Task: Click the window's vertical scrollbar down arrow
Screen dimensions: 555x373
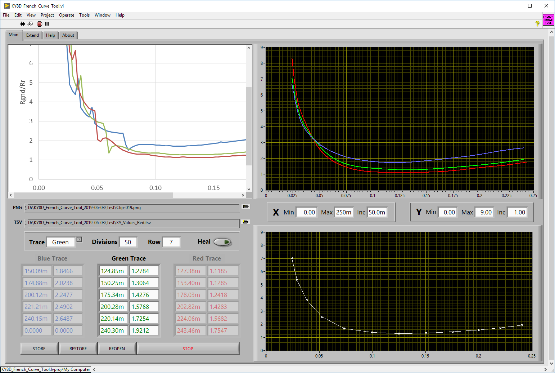Action: pyautogui.click(x=551, y=363)
